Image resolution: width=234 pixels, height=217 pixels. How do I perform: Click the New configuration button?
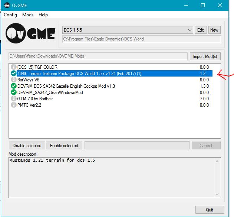(214, 30)
